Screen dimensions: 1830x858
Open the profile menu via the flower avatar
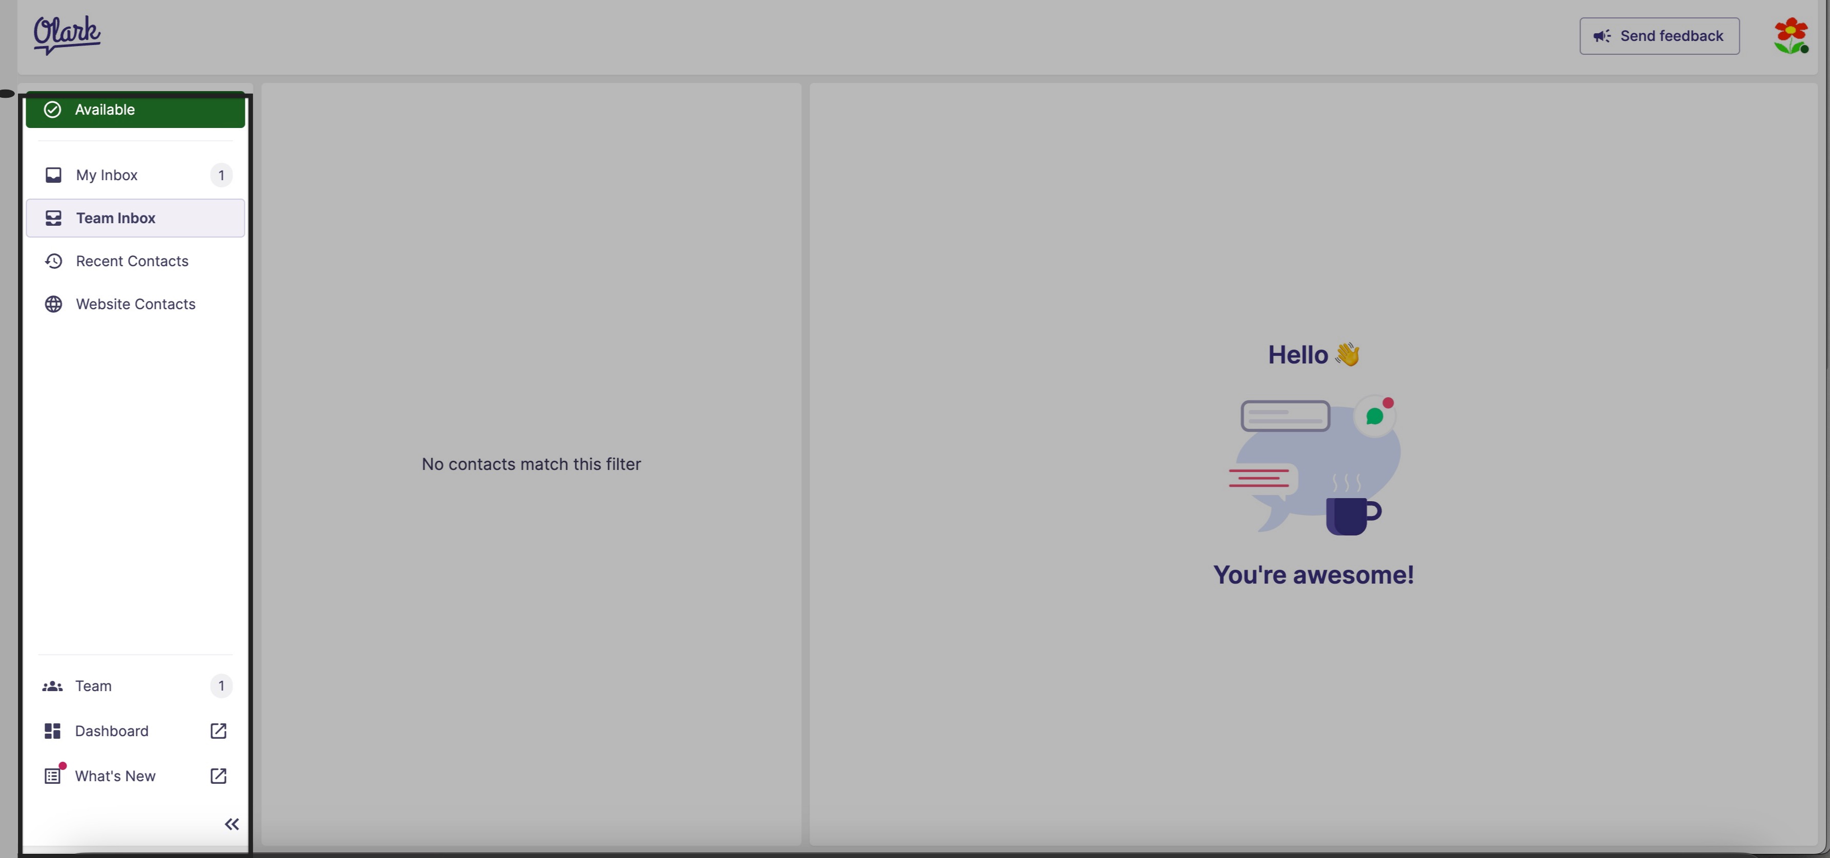click(1791, 35)
